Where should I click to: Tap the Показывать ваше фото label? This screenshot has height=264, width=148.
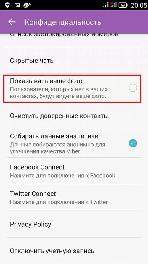point(46,81)
